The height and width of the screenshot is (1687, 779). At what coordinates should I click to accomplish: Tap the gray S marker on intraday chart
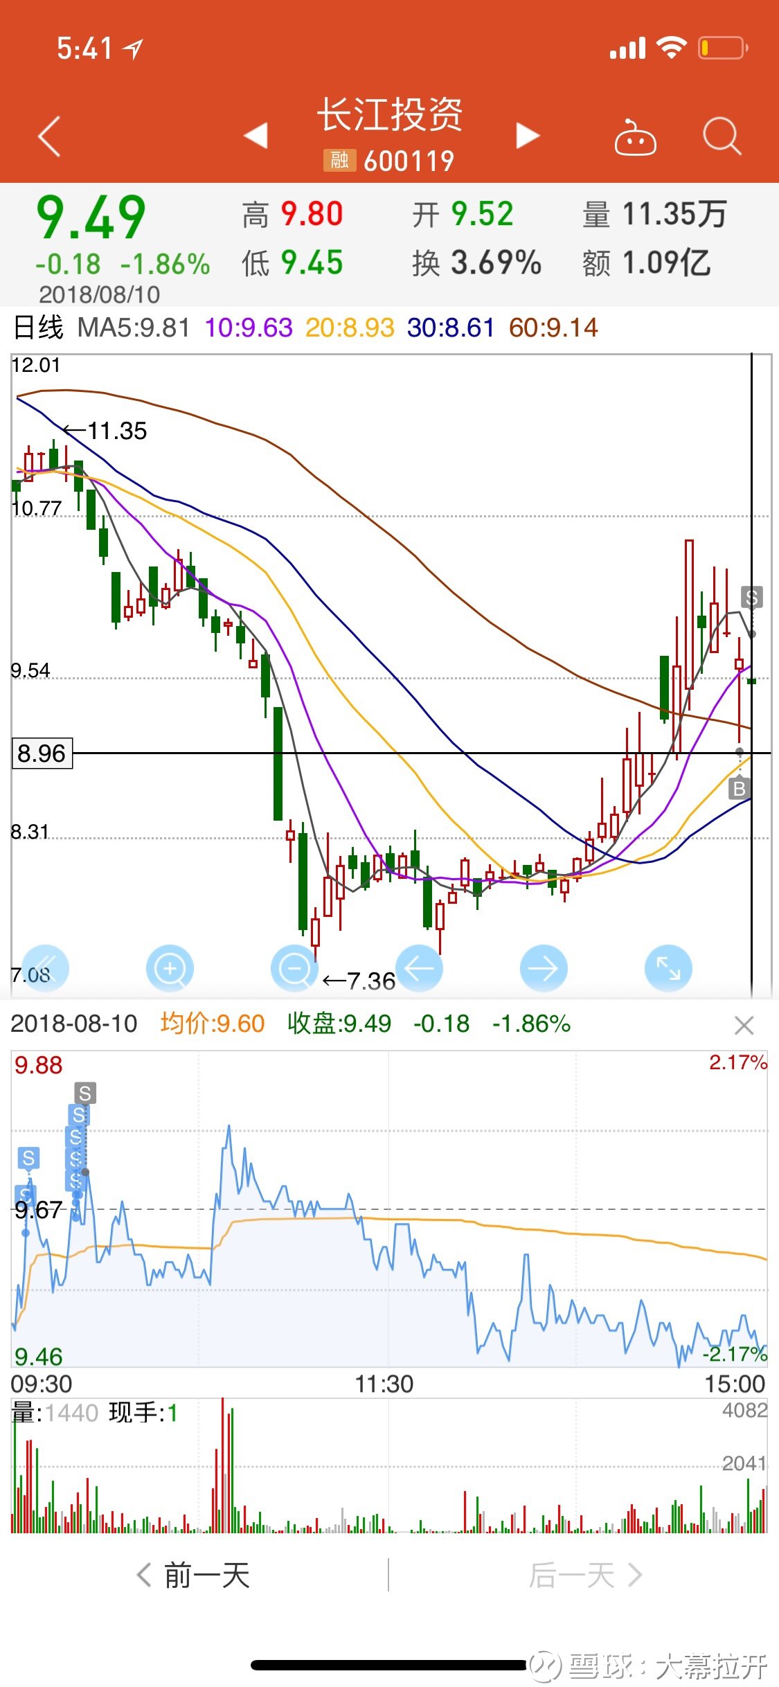tap(85, 1094)
